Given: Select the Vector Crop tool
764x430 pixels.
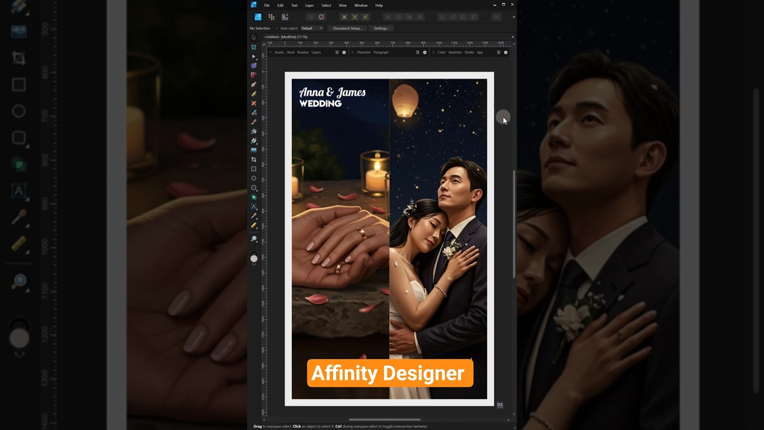Looking at the screenshot, I should [x=254, y=159].
